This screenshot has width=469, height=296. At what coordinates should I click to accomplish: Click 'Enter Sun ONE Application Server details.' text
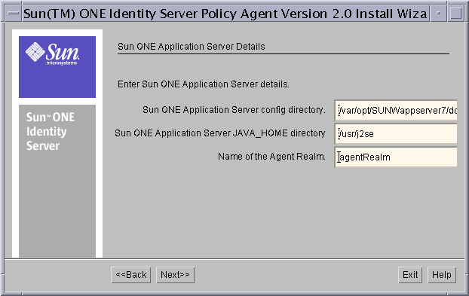[x=204, y=84]
